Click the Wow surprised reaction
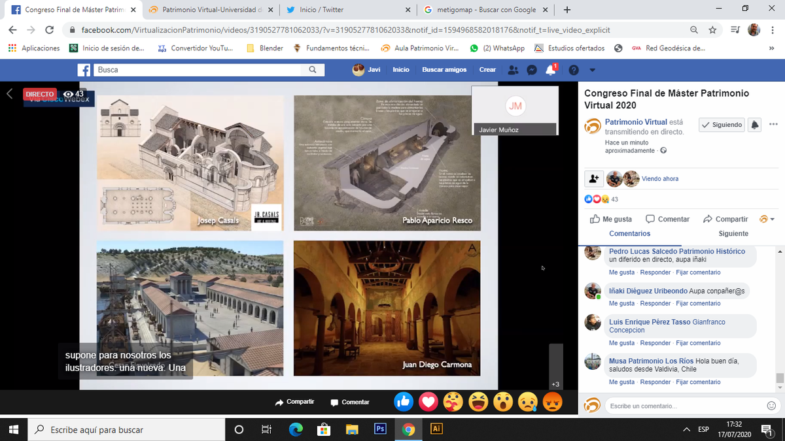785x441 pixels. [x=503, y=402]
